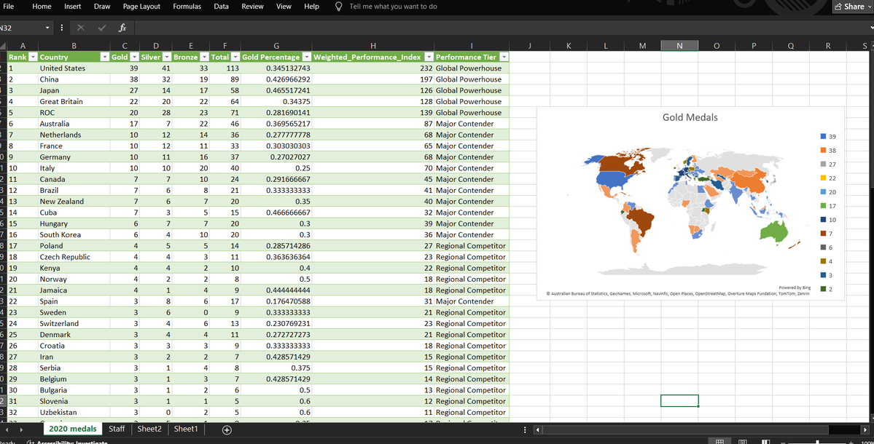Open the Draw ribbon tab
Screen dimensions: 874x444
pos(102,7)
